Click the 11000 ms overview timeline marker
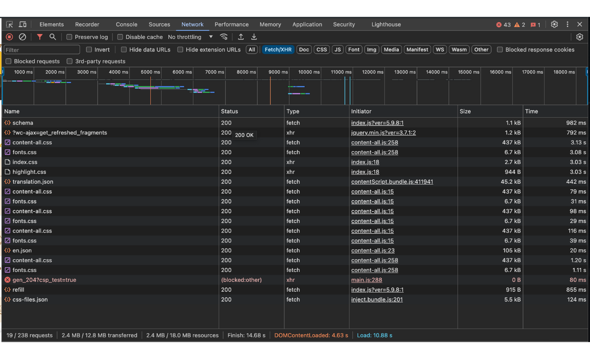This screenshot has width=590, height=359. tap(341, 72)
